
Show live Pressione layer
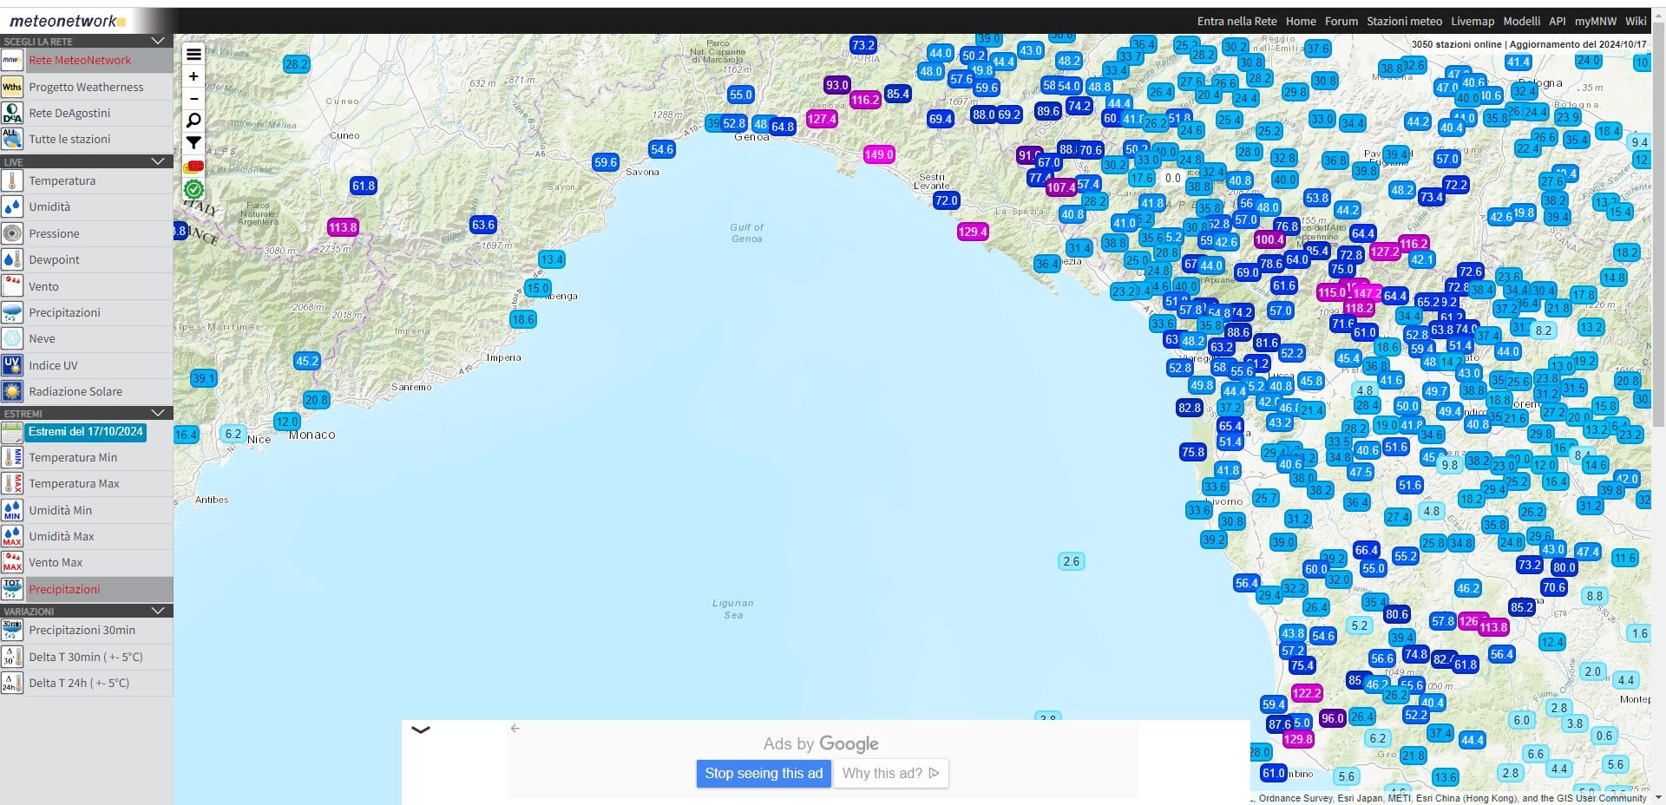coord(87,233)
